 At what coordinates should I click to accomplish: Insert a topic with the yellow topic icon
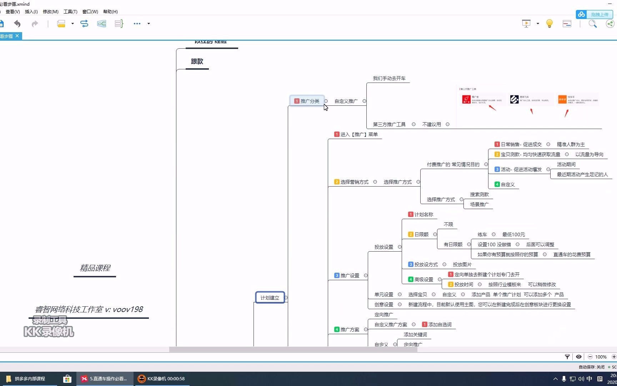coord(61,24)
